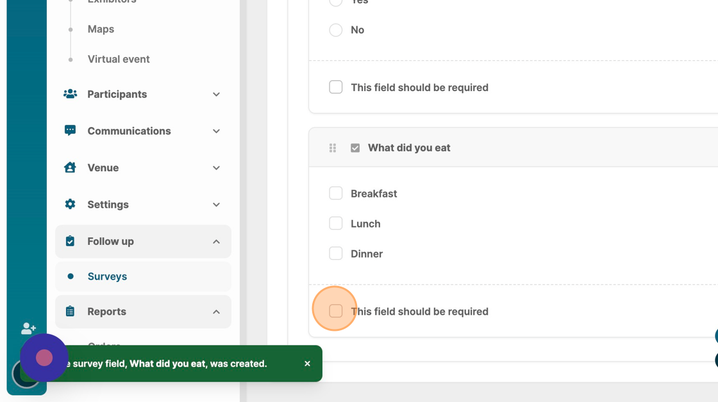
Task: Click the Follow up clipboard icon
Action: [71, 241]
